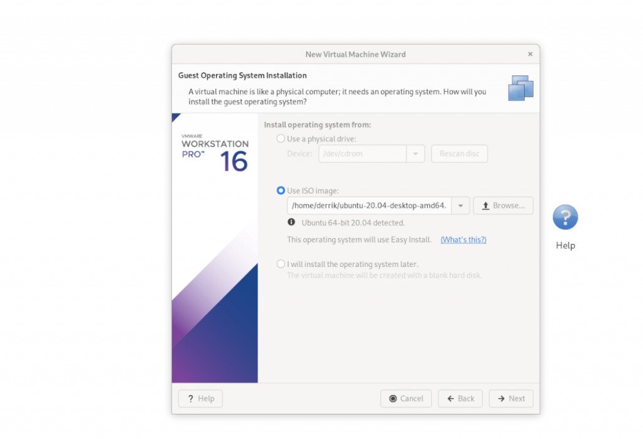Select the Use ISO image option
Screen dimensions: 643x439
(281, 190)
